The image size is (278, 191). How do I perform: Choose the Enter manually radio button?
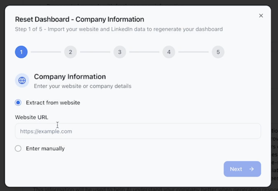click(18, 149)
